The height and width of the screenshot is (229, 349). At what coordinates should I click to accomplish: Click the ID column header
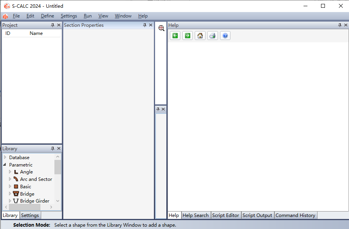pyautogui.click(x=8, y=33)
